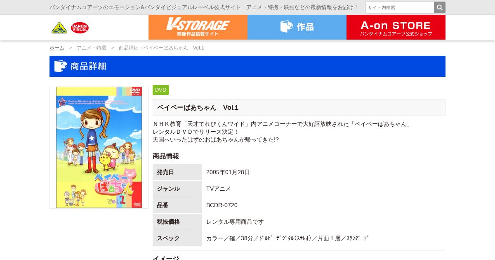The width and height of the screenshot is (495, 260).
Task: Click description line starting ＮＨＫ教育
Action: point(283,124)
